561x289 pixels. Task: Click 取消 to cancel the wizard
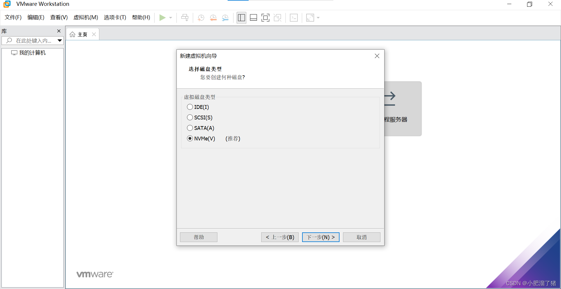point(362,237)
